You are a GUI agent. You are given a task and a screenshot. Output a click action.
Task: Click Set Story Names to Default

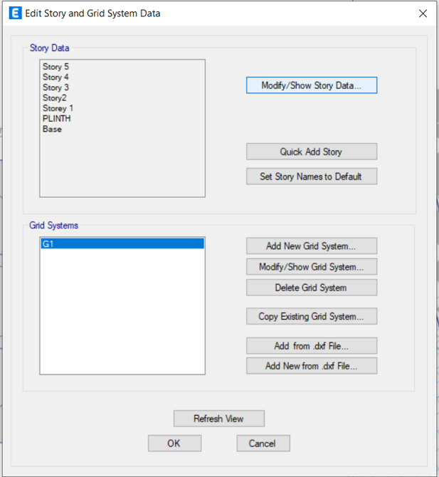coord(312,177)
